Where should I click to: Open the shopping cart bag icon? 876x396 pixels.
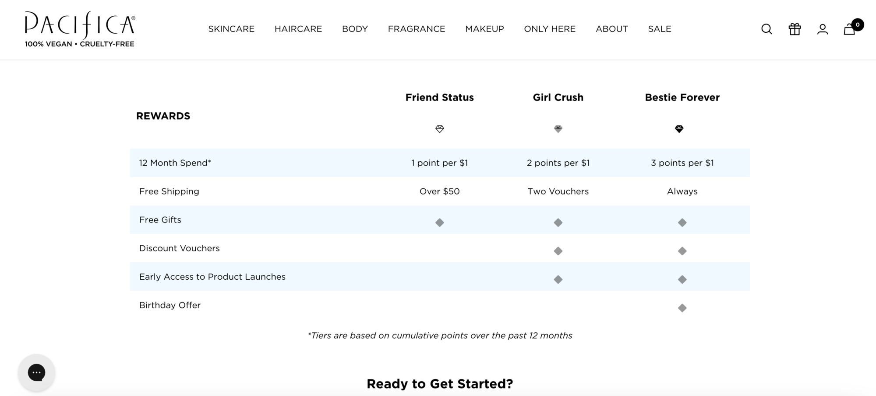849,29
